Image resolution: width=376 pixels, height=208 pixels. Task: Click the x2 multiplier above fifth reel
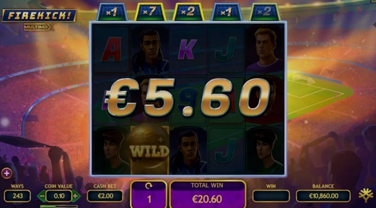click(265, 12)
